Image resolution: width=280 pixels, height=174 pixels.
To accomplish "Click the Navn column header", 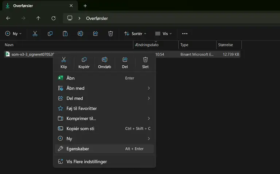I will pos(9,45).
